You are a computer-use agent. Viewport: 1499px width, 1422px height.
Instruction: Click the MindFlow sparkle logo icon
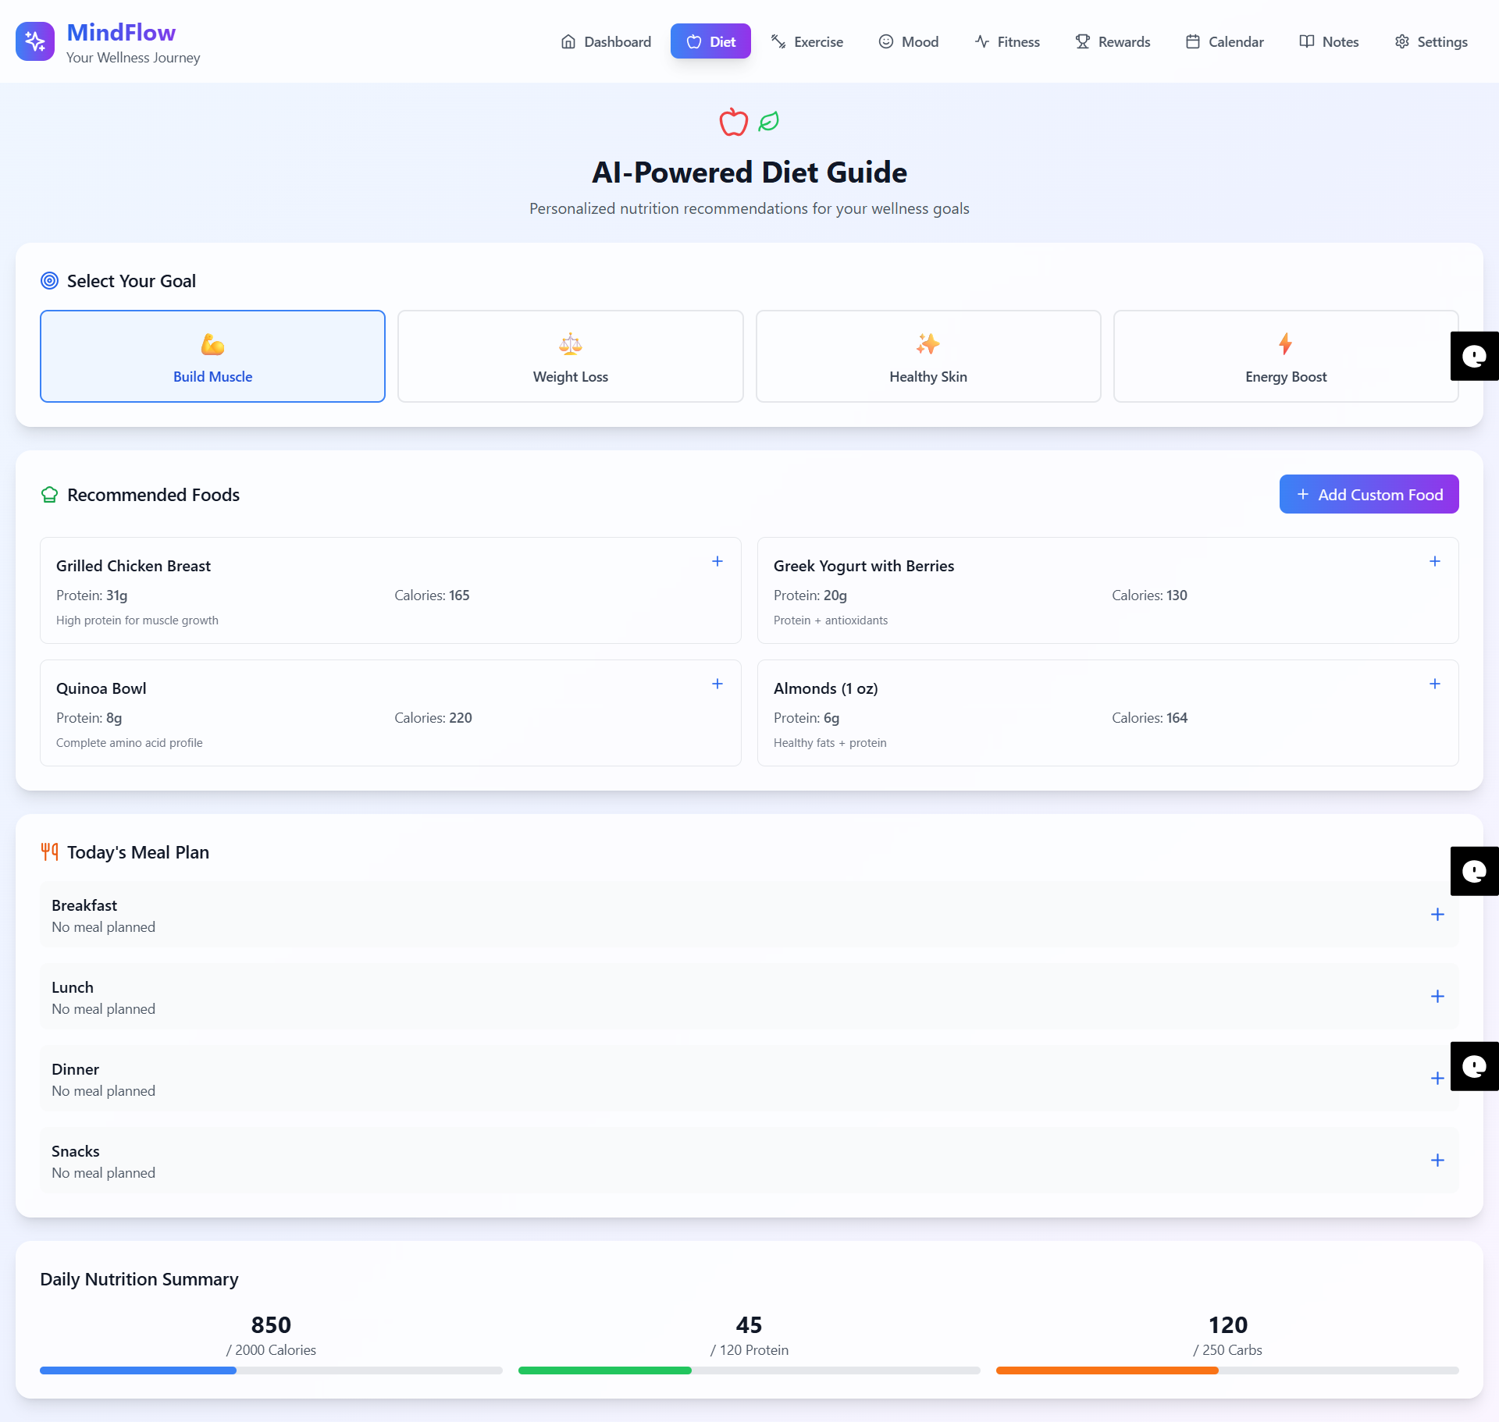click(35, 41)
